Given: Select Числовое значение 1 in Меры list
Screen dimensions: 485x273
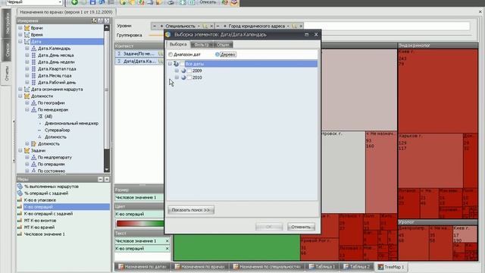Looking at the screenshot, I should coord(45,234).
